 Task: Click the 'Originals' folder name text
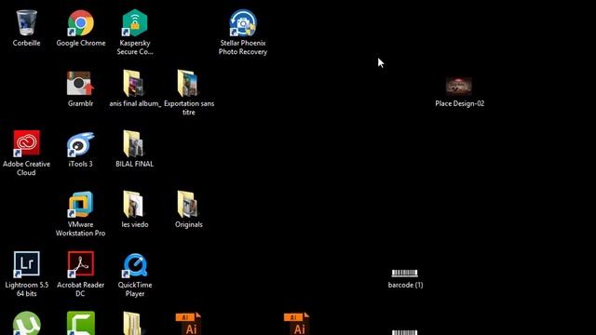188,224
